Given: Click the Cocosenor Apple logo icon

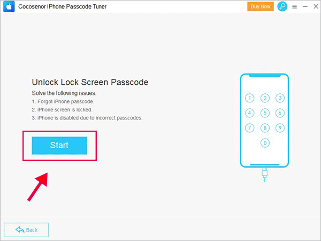Looking at the screenshot, I should pyautogui.click(x=9, y=6).
